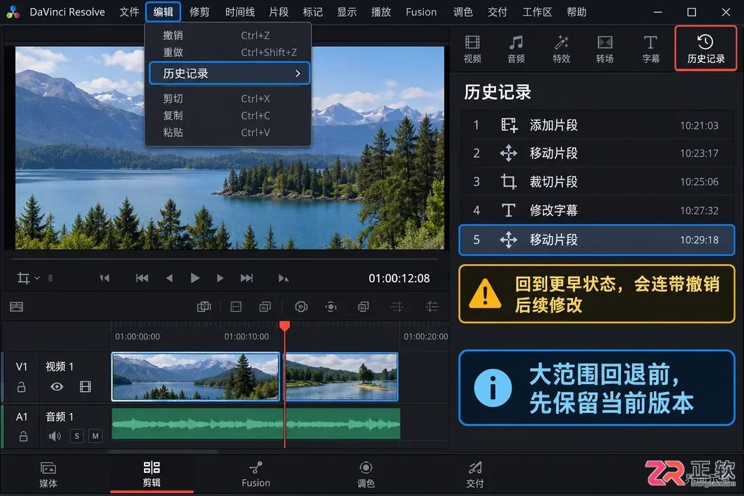The height and width of the screenshot is (496, 744).
Task: Select history step 3 裁切片段
Action: click(x=597, y=182)
